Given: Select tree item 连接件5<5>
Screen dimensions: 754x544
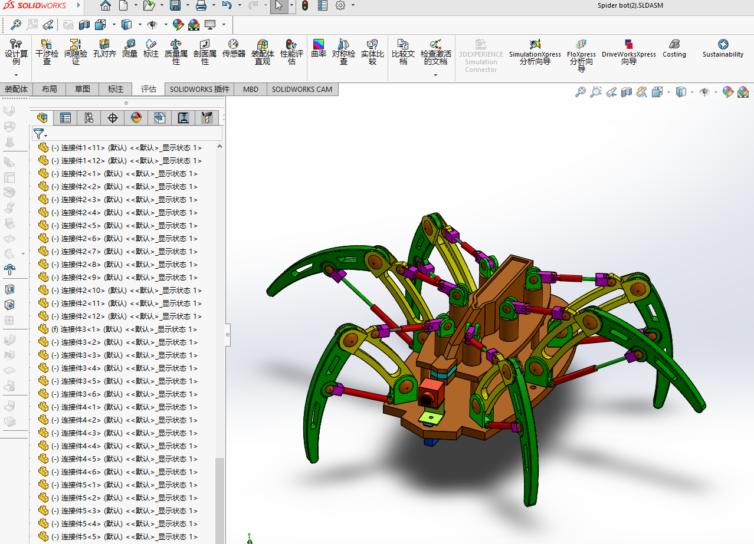Looking at the screenshot, I should tap(118, 536).
